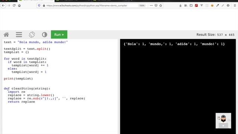Show site security padlock info
Image resolution: width=238 pixels, height=134 pixels.
point(44,6)
